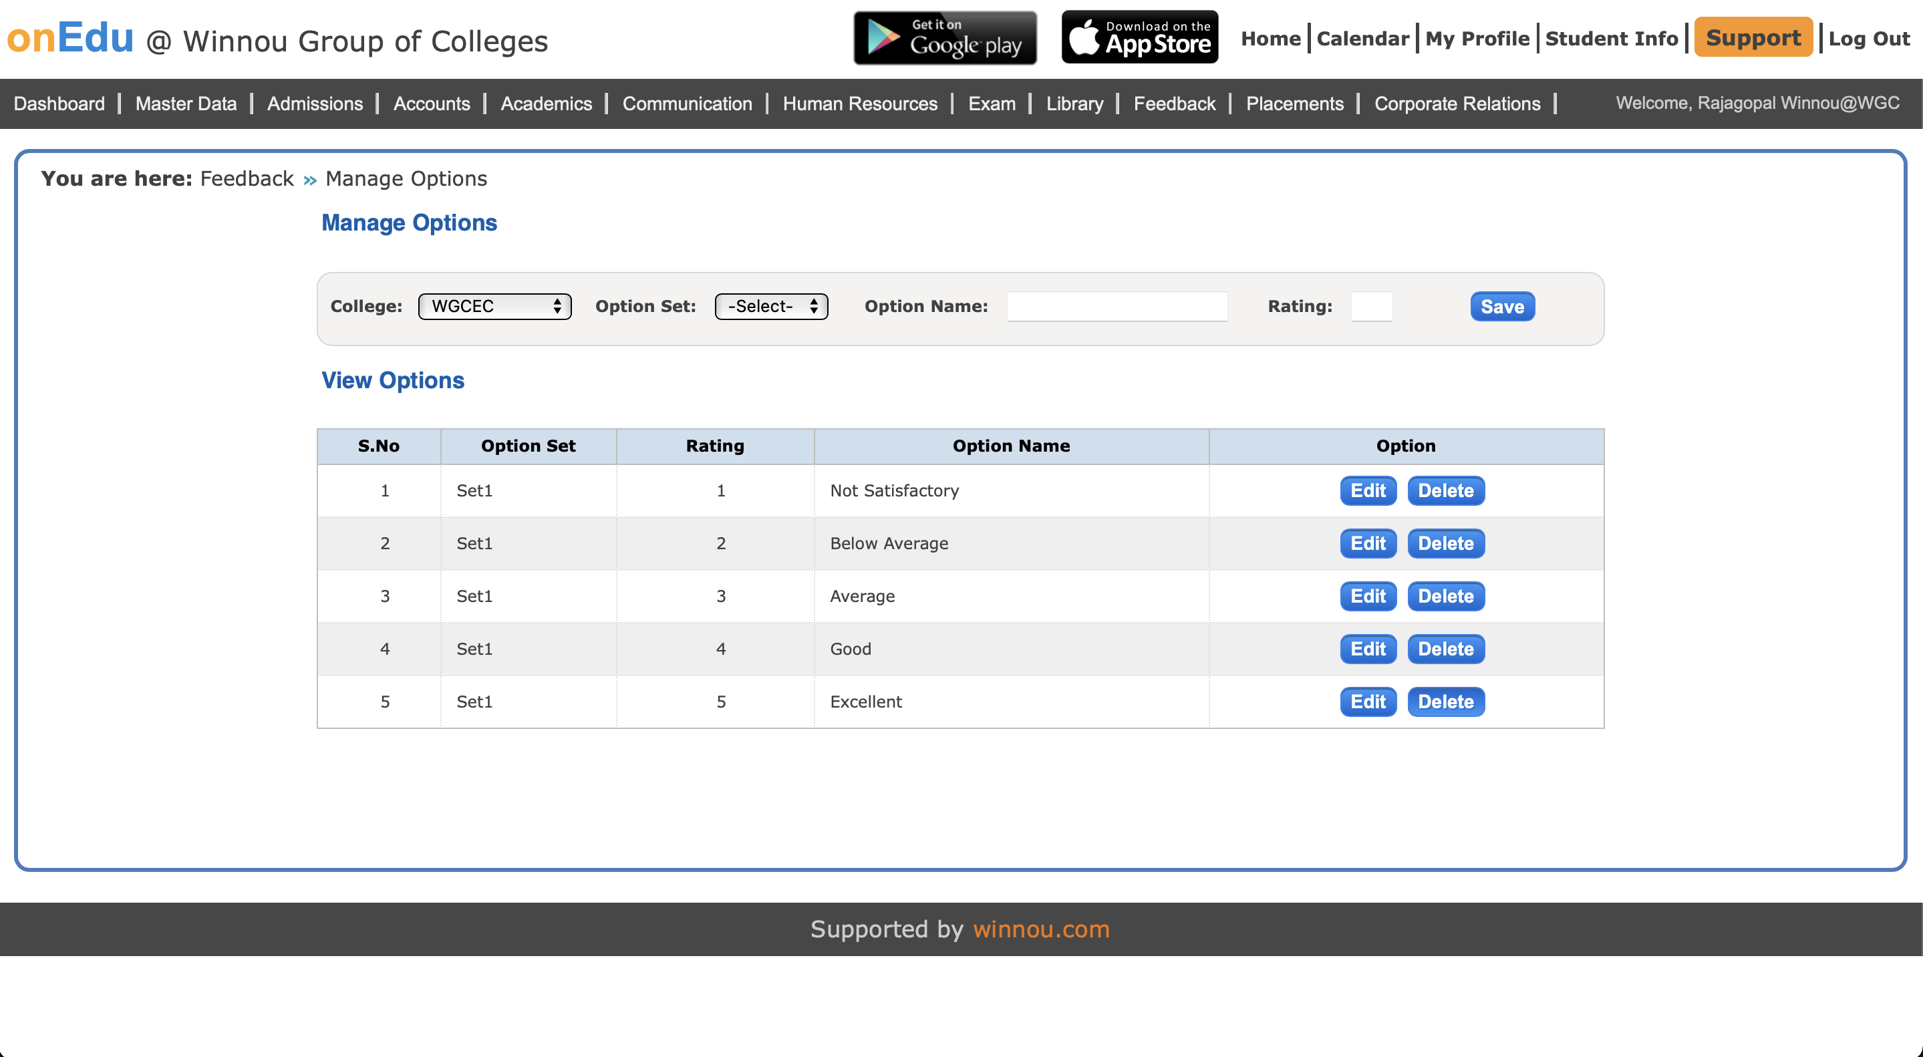This screenshot has height=1057, width=1923.
Task: Click the Option Name text field
Action: (x=1116, y=306)
